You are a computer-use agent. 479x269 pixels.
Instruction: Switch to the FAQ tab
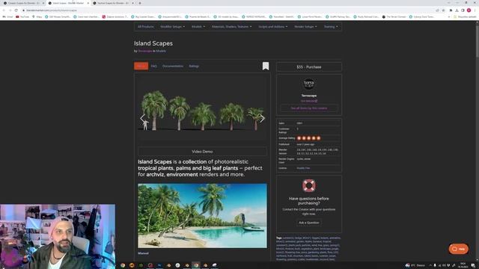[x=154, y=66]
